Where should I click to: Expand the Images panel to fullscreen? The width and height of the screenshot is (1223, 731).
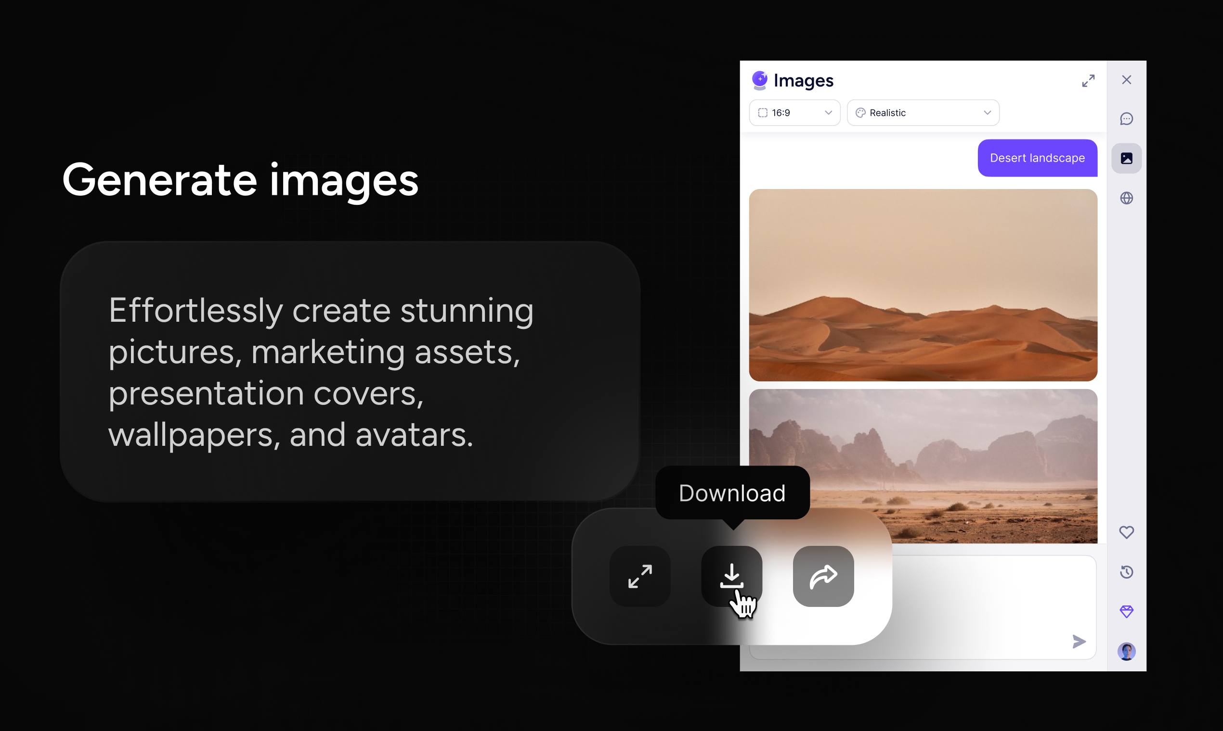1088,80
